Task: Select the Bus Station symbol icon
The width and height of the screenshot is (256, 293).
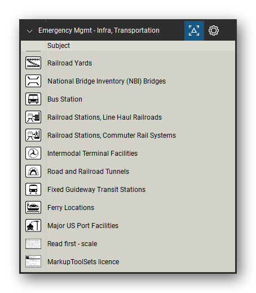Action: pyautogui.click(x=33, y=99)
